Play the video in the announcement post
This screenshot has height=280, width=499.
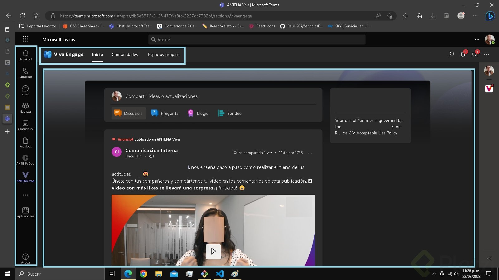(213, 251)
